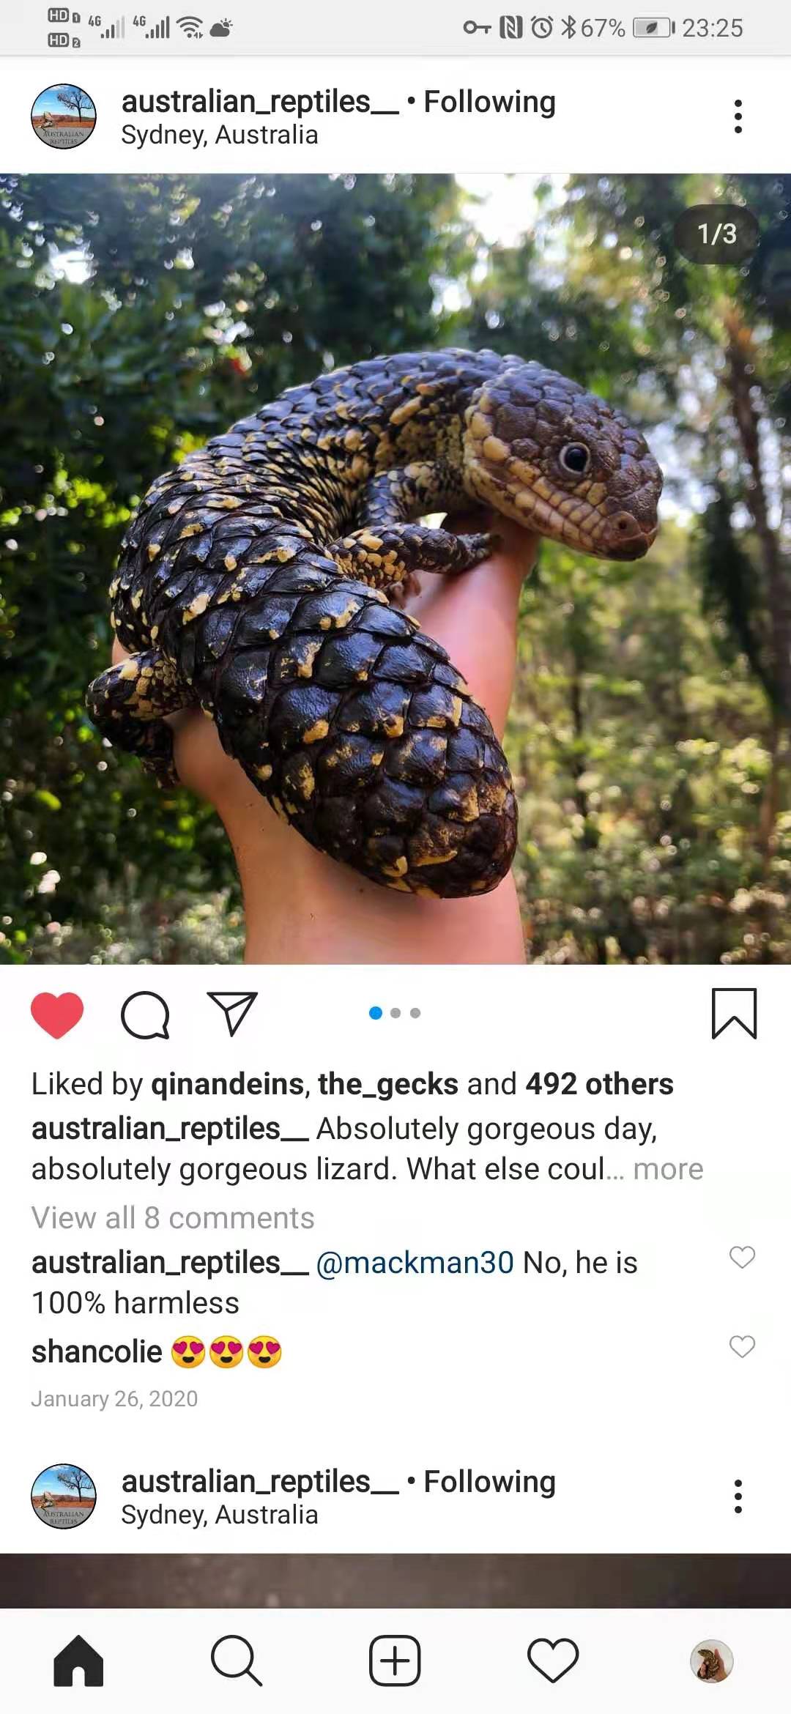The height and width of the screenshot is (1714, 791).
Task: Share post via paper plane icon
Action: click(x=232, y=1014)
